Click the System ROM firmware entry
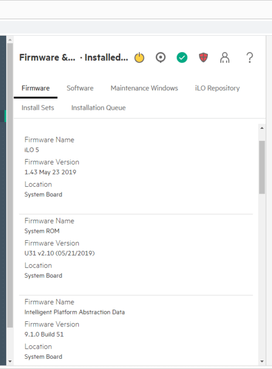 (x=136, y=248)
